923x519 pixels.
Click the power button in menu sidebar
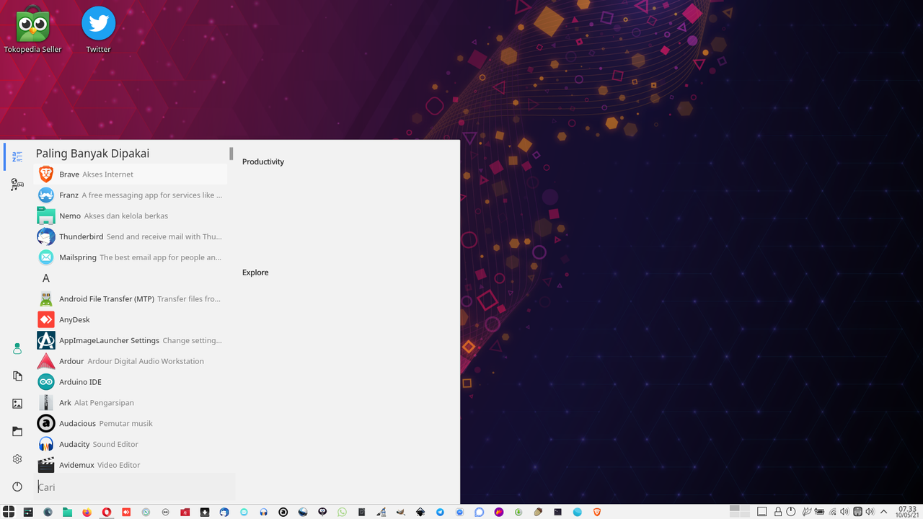17,487
